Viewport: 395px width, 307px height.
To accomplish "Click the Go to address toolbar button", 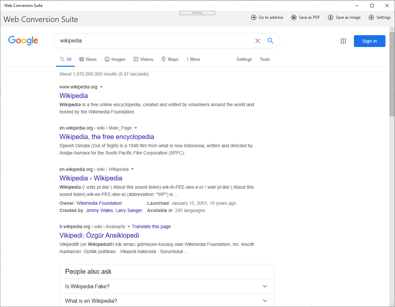I will pos(267,17).
